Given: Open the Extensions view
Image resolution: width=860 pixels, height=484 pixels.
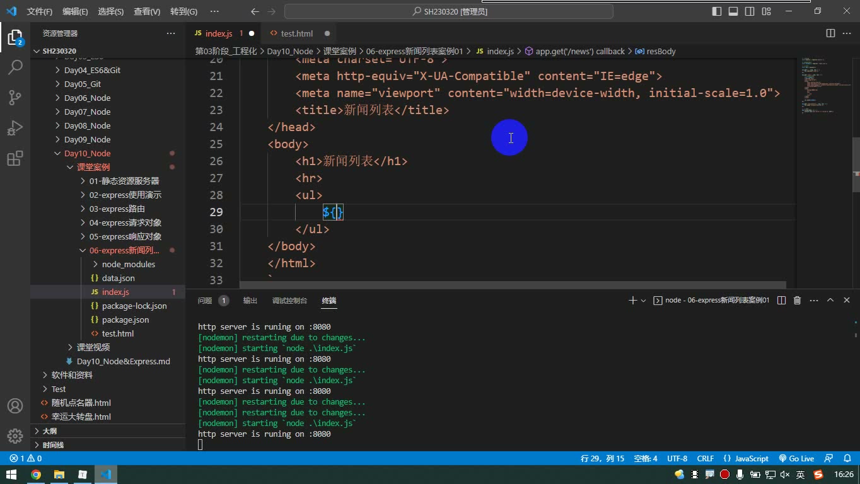Looking at the screenshot, I should pyautogui.click(x=15, y=158).
